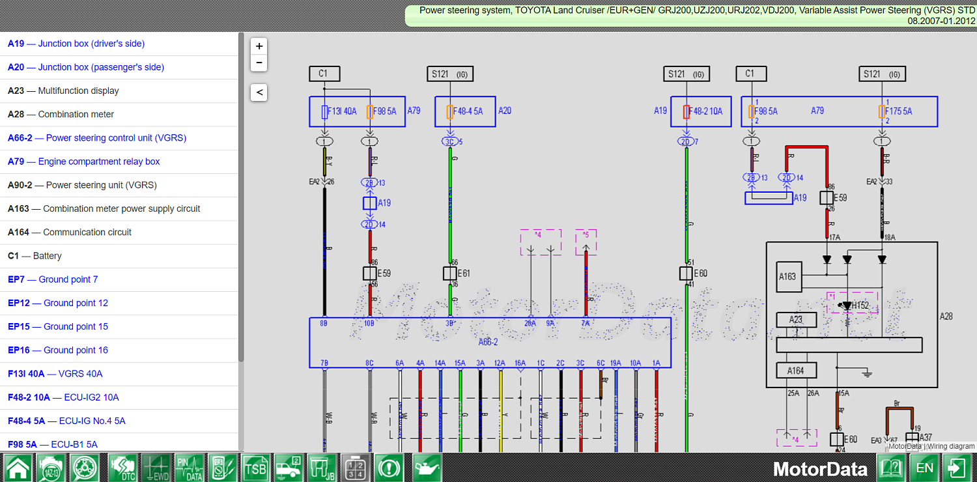
Task: Open A66-2 Power steering control unit link
Action: click(97, 138)
